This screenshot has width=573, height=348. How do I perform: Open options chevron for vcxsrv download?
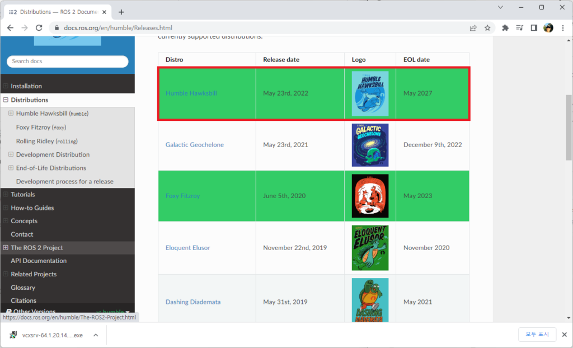click(x=96, y=335)
